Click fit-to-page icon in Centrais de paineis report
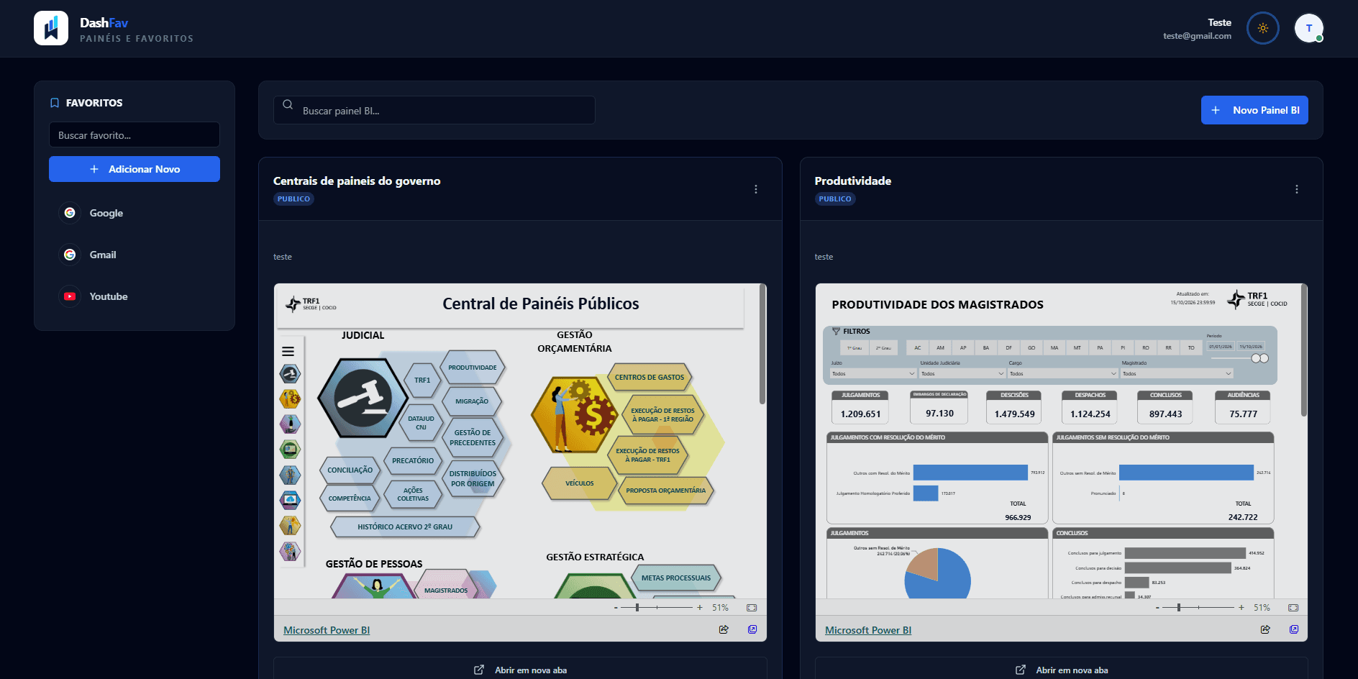1358x679 pixels. click(752, 608)
